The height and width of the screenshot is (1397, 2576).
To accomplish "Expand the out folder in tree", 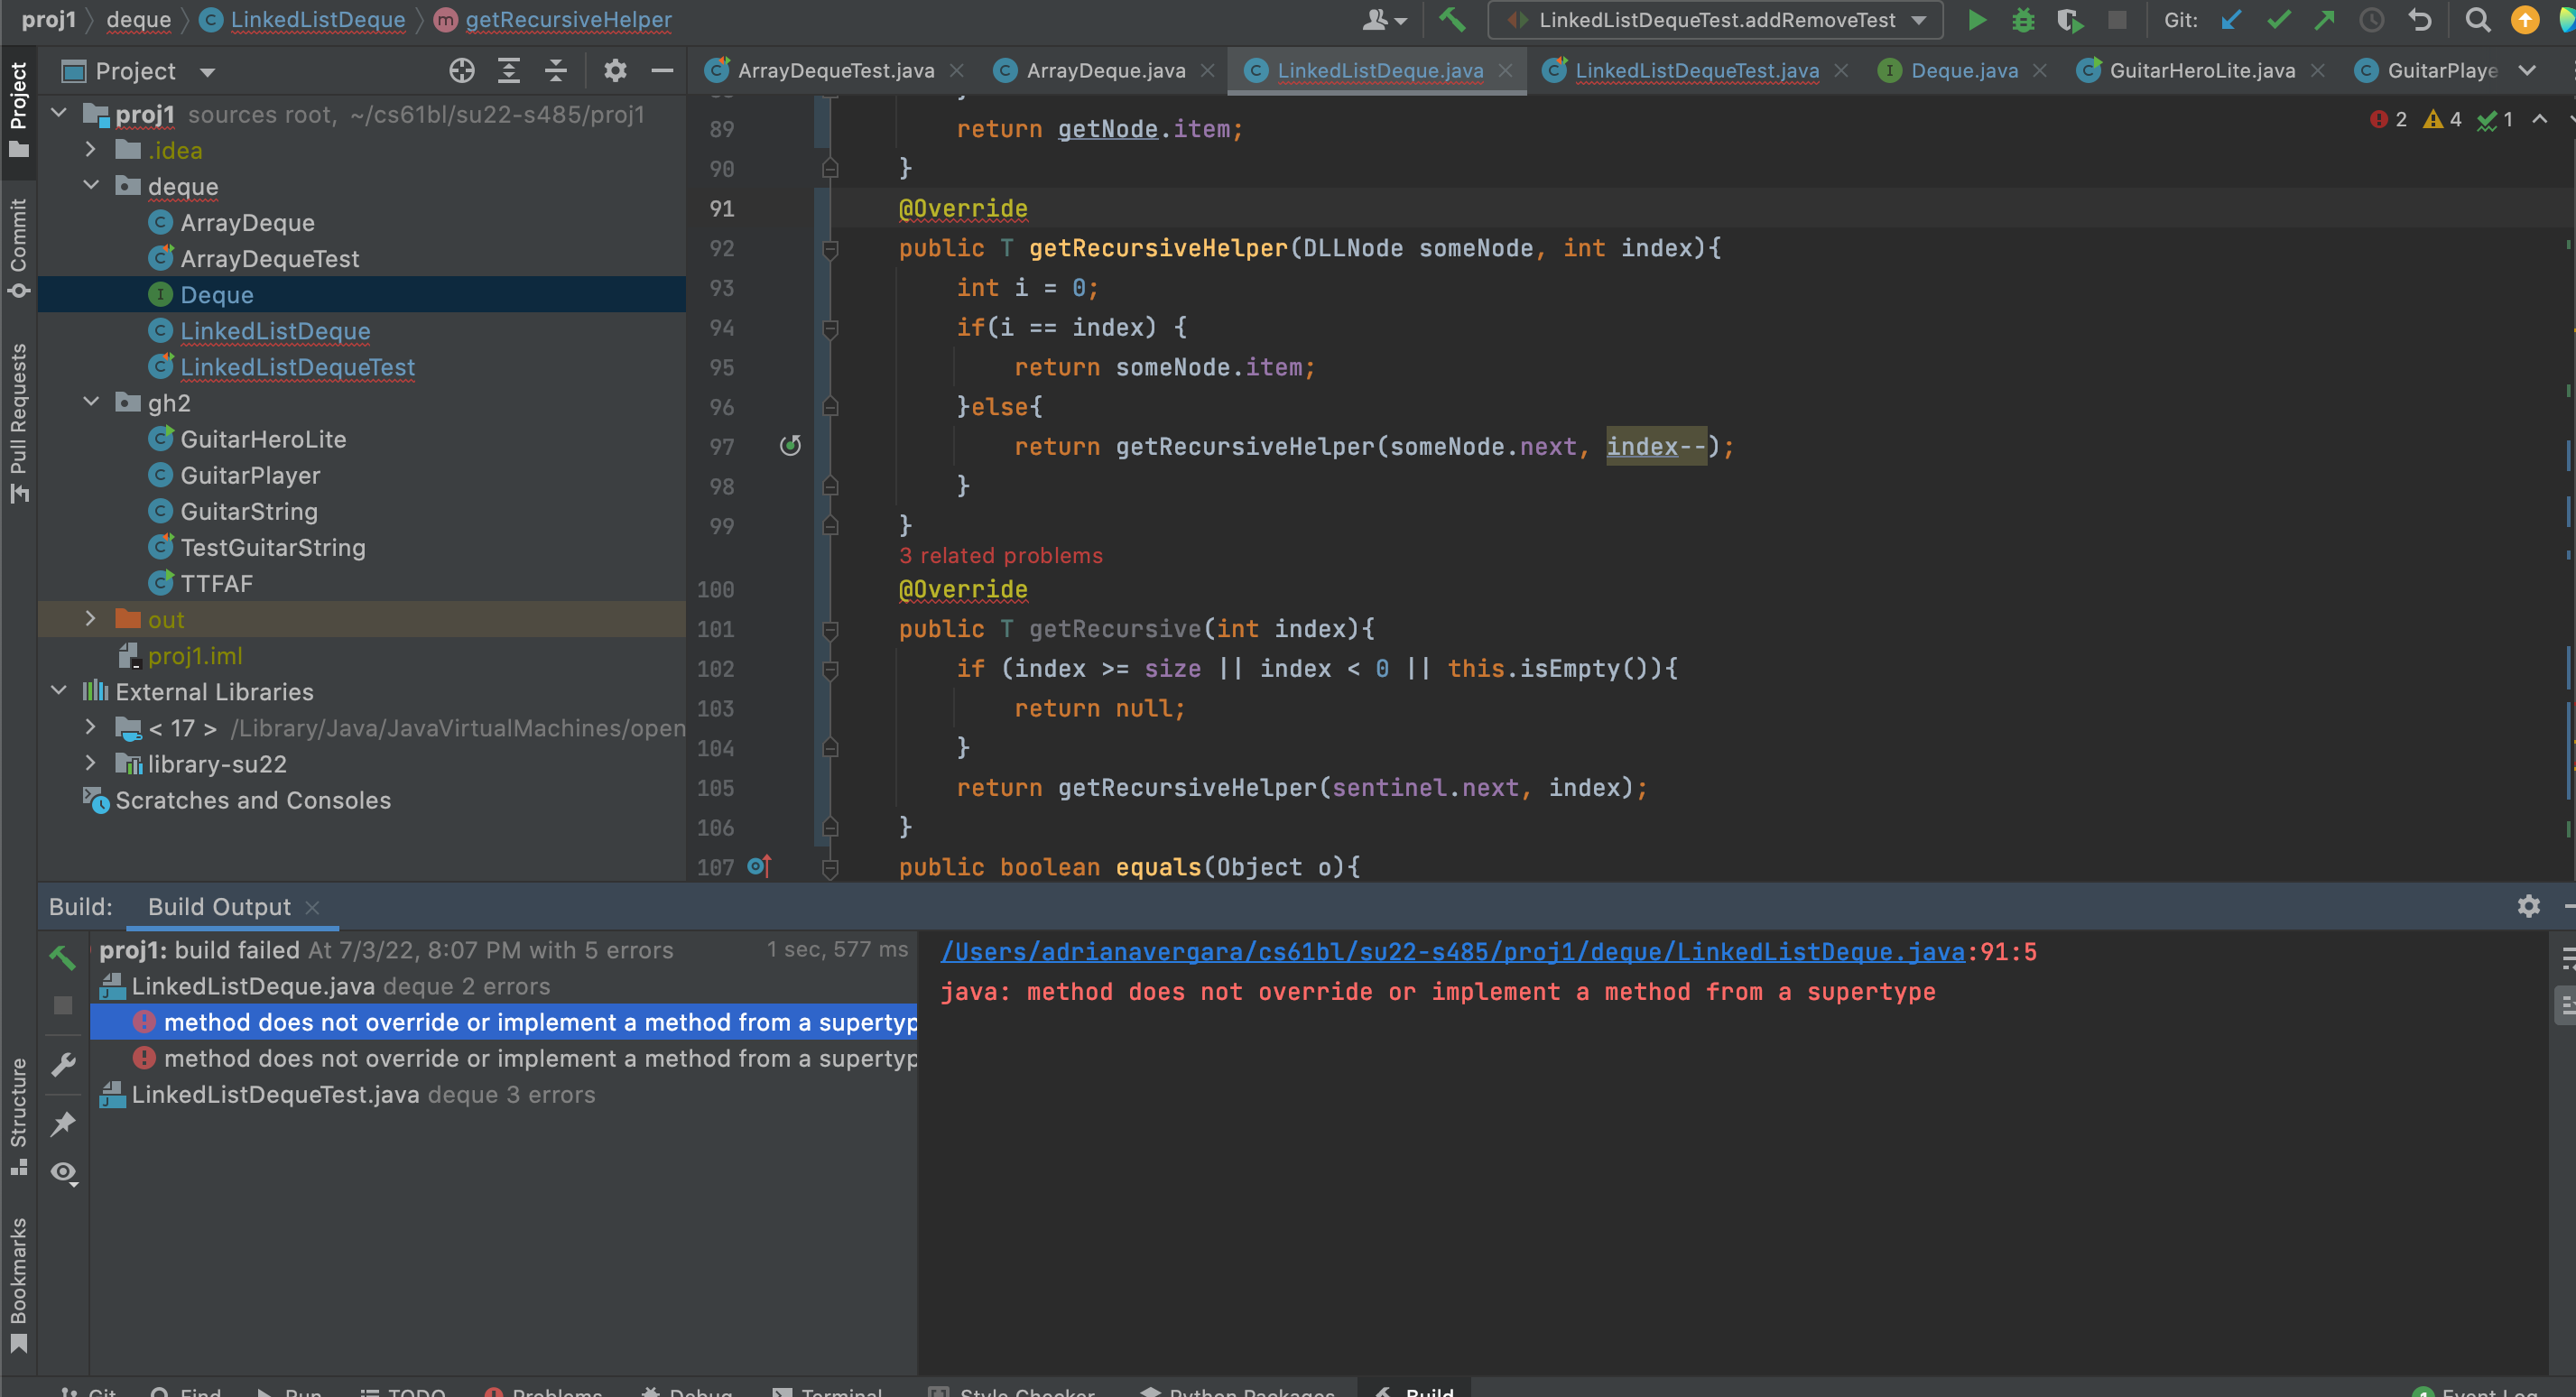I will [91, 619].
